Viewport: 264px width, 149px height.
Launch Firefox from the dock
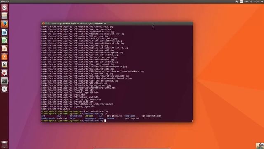5,24
